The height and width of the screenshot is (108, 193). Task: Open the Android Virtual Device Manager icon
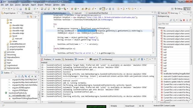[x=29, y=9]
